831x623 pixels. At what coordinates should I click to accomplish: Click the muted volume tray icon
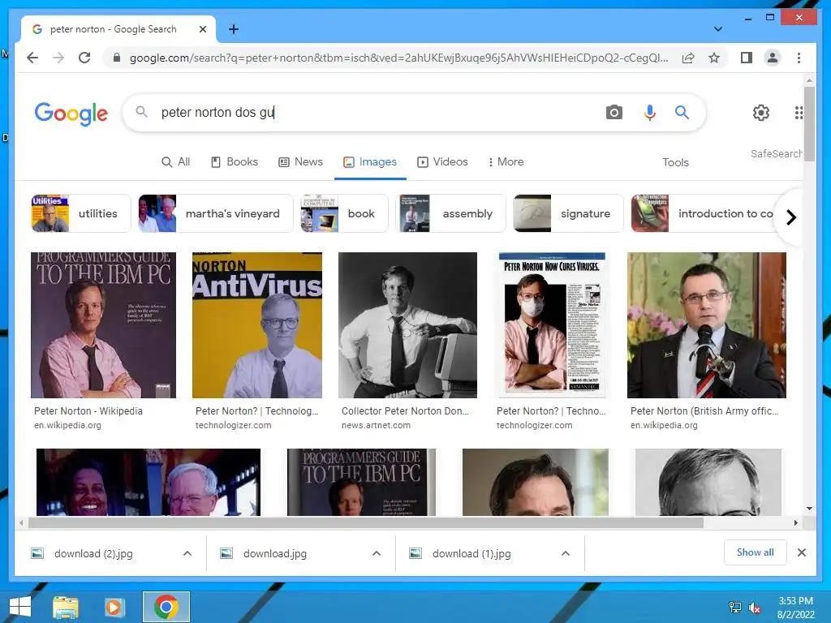point(754,608)
